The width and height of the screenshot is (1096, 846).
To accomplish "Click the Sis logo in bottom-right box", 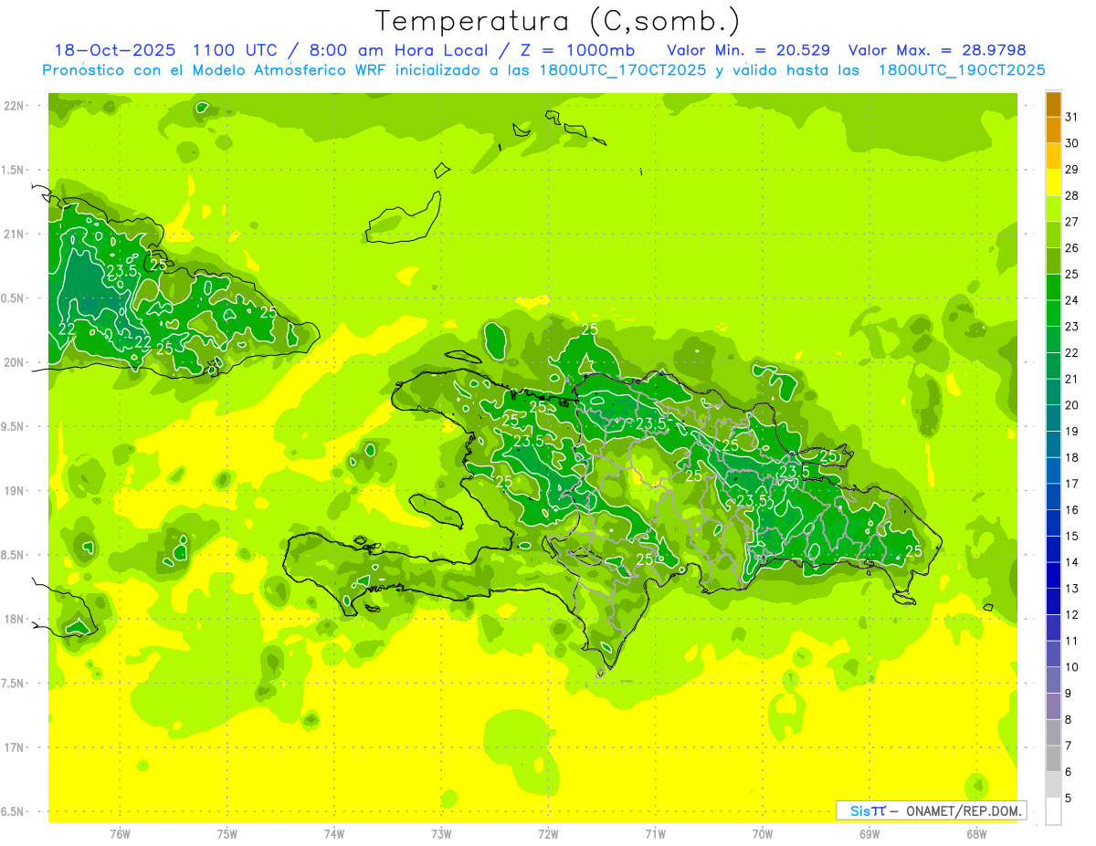I will 866,810.
